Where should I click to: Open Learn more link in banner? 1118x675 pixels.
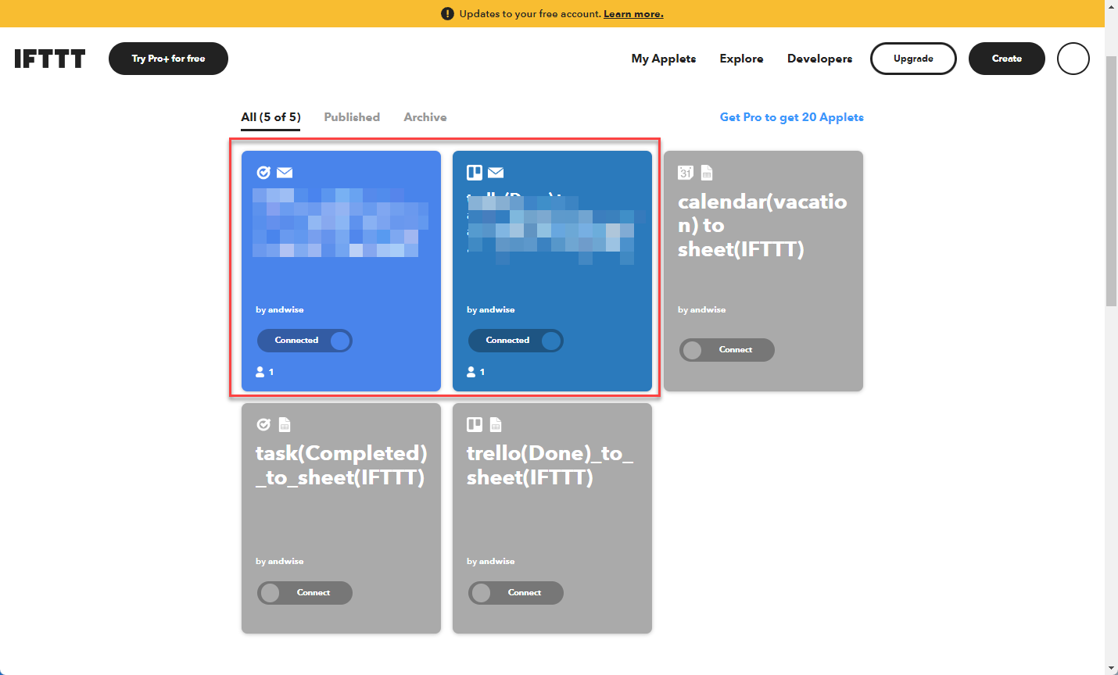point(633,14)
